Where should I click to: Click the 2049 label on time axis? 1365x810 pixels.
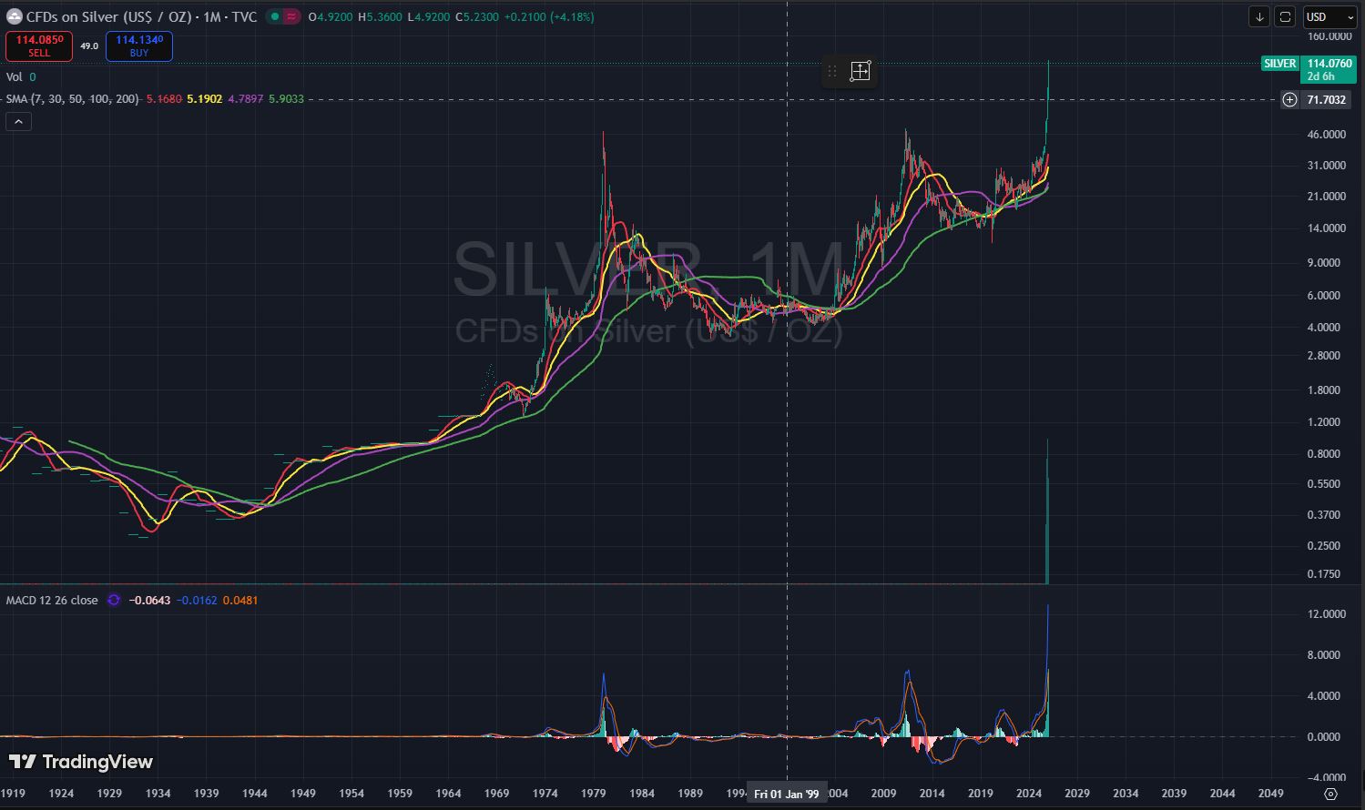click(1270, 794)
